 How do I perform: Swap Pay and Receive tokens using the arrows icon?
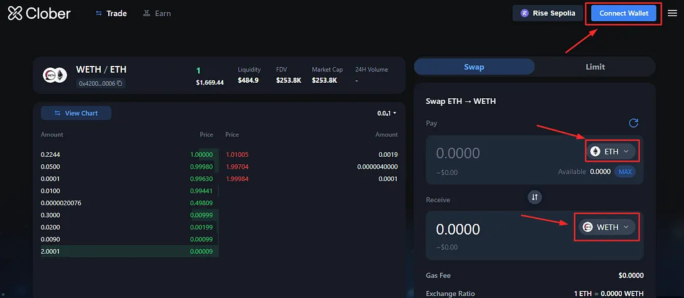point(535,197)
